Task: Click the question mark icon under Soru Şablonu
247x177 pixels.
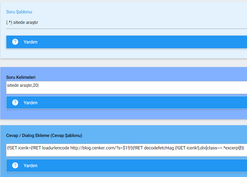Action: [x=15, y=42]
